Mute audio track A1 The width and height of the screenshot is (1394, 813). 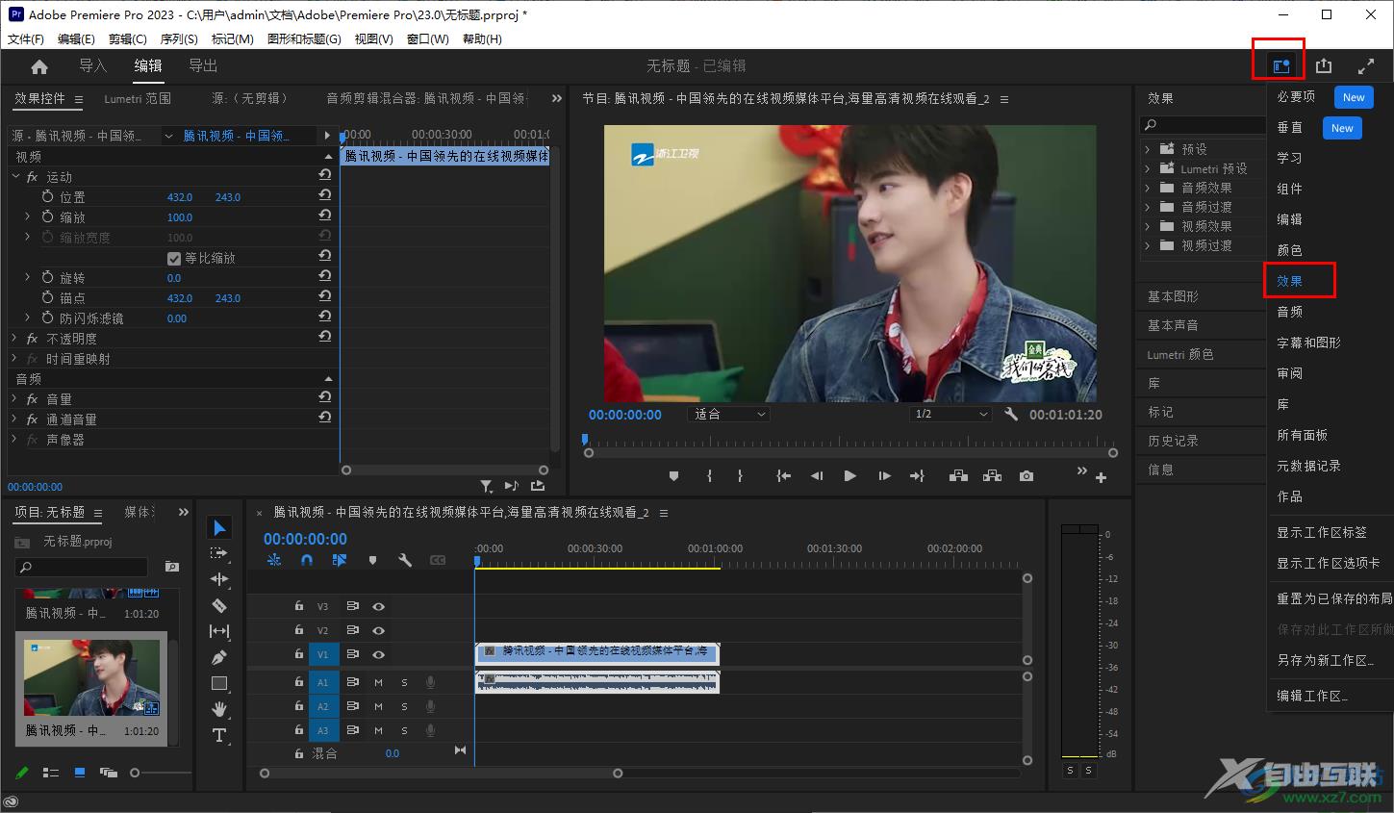[378, 682]
